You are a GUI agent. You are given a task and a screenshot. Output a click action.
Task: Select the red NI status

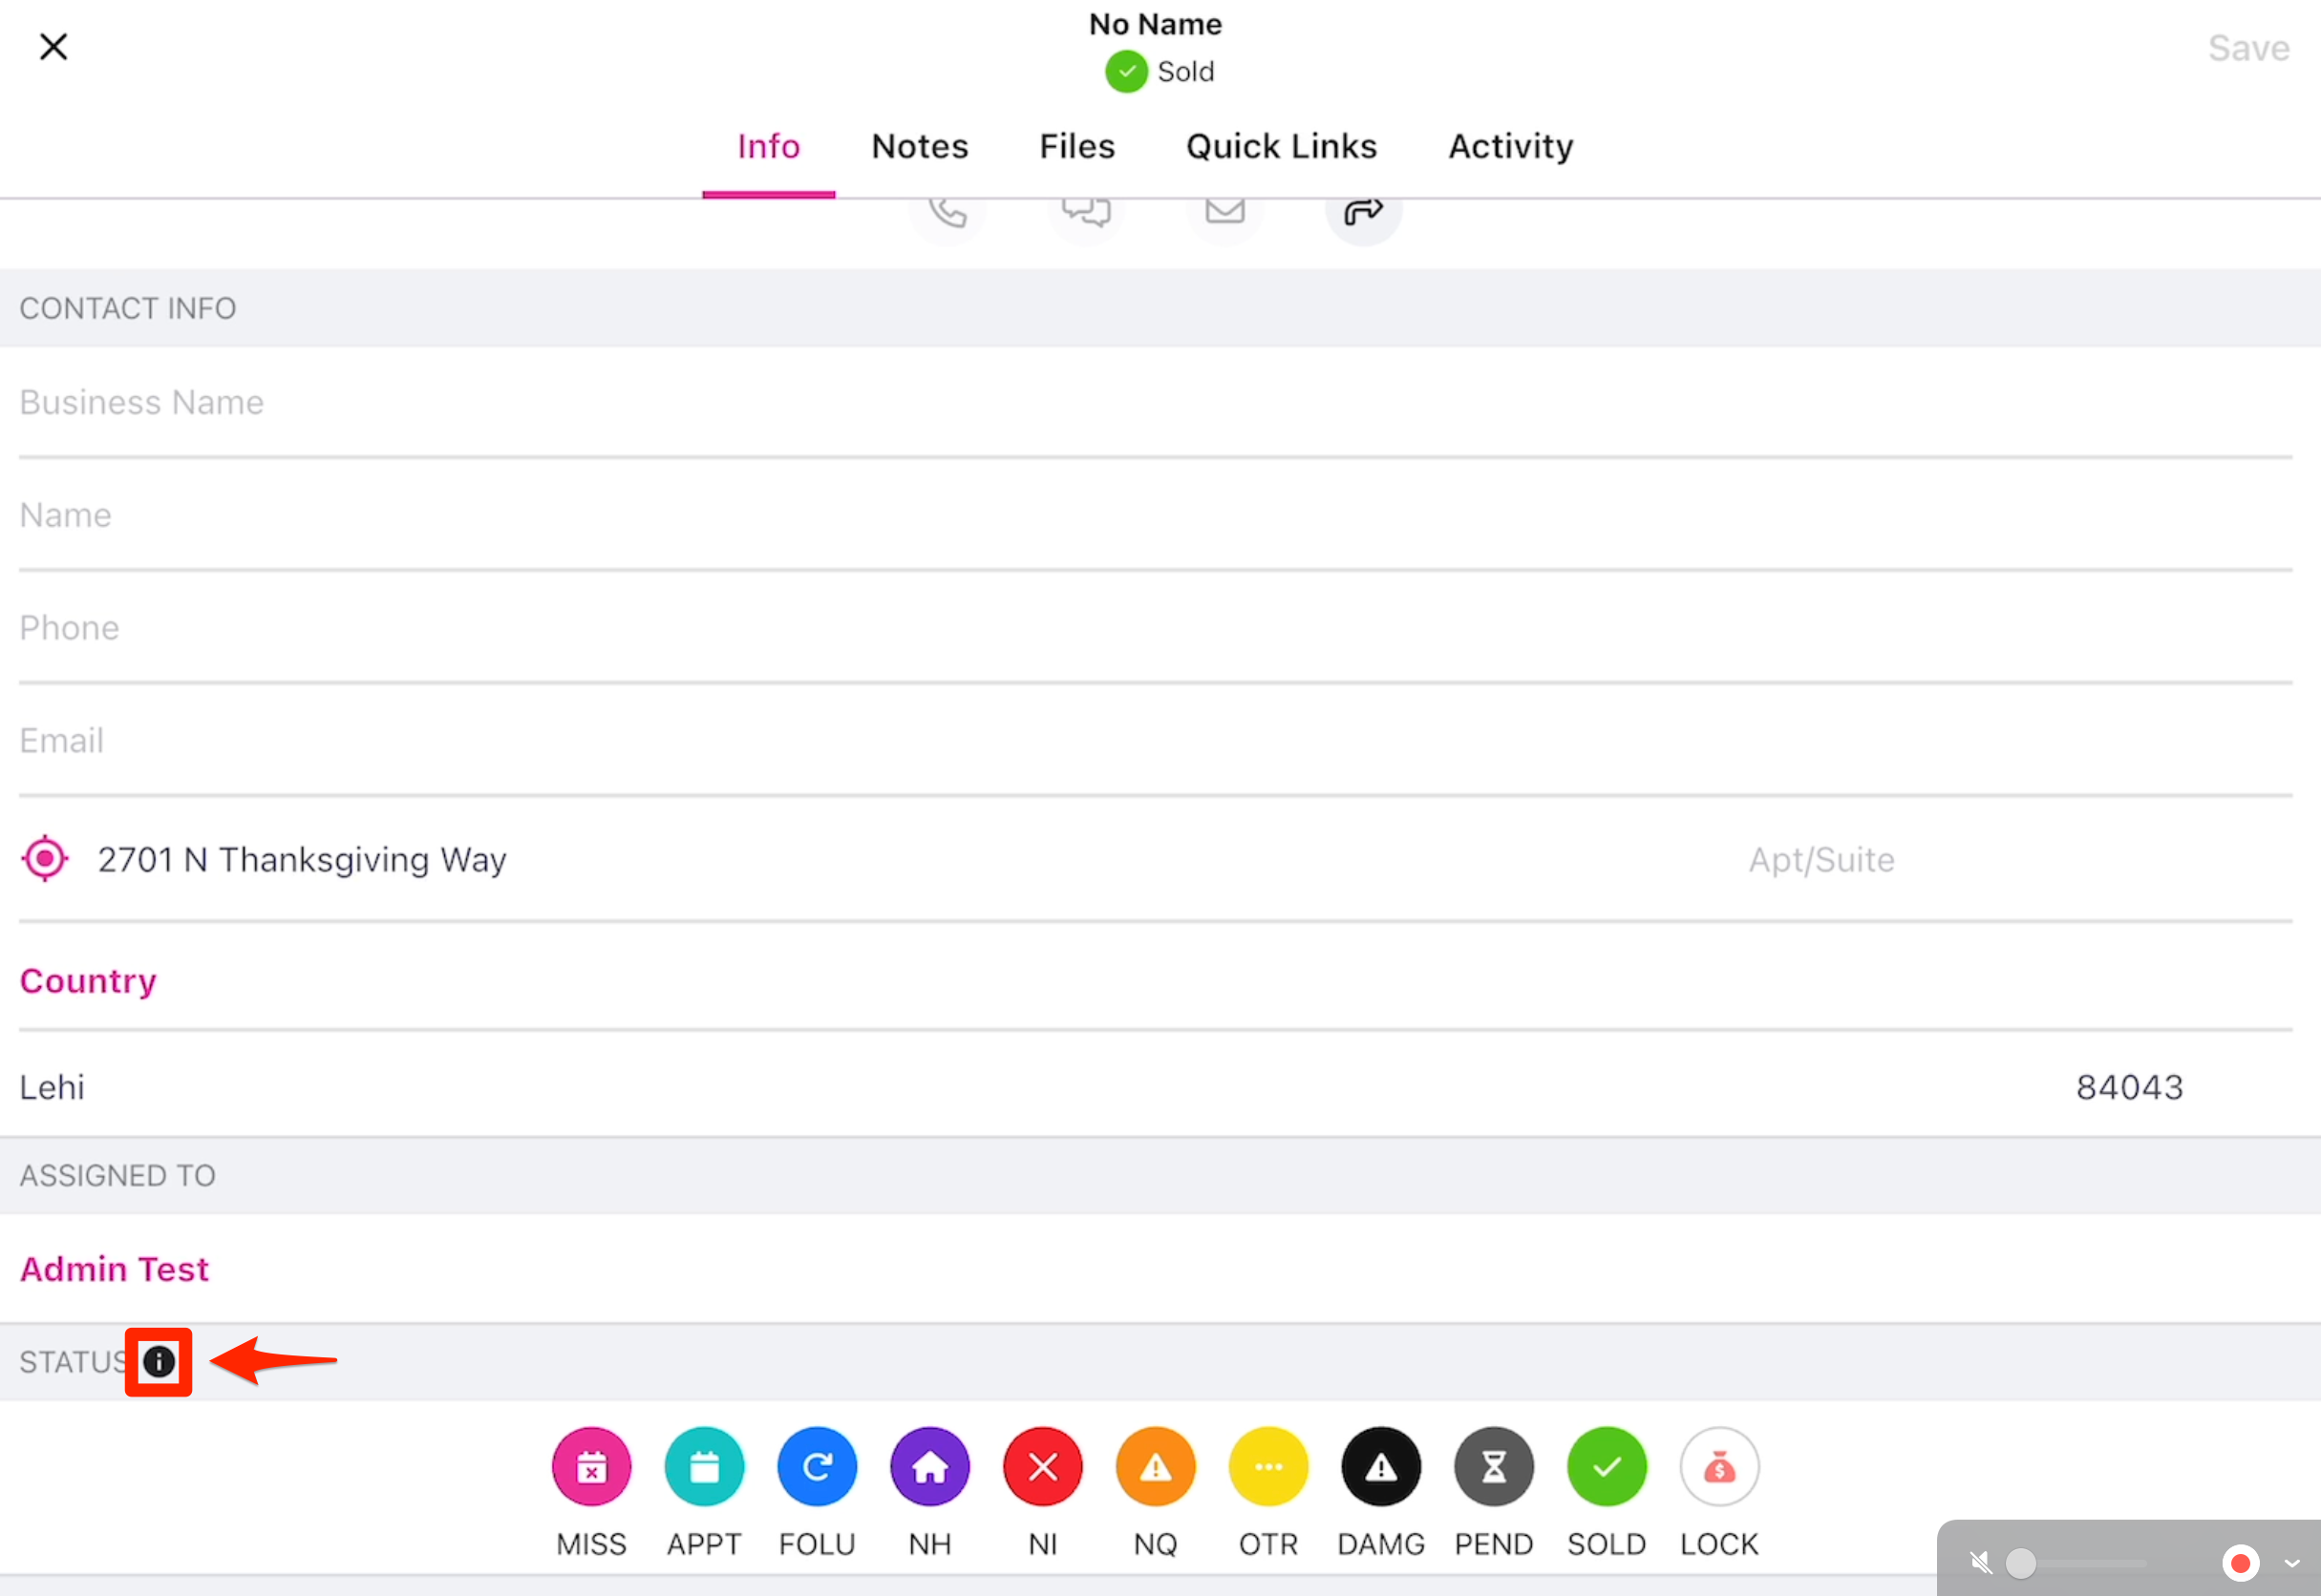[1042, 1467]
